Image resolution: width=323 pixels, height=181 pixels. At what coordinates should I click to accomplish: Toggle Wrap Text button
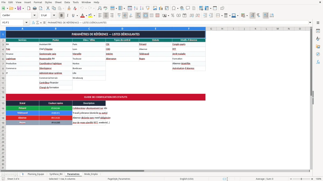coord(138,16)
